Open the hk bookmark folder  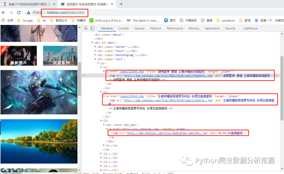42,21
